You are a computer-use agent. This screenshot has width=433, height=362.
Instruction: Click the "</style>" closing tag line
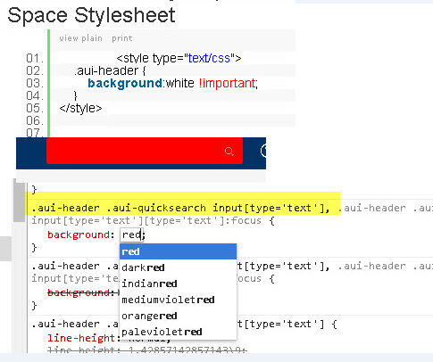80,108
